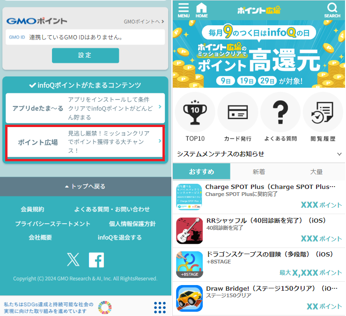Click the SDGs color wheel icon
The image size is (346, 316).
tap(105, 308)
